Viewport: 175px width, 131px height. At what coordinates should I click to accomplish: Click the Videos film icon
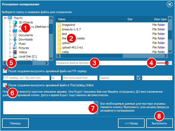tap(15, 52)
